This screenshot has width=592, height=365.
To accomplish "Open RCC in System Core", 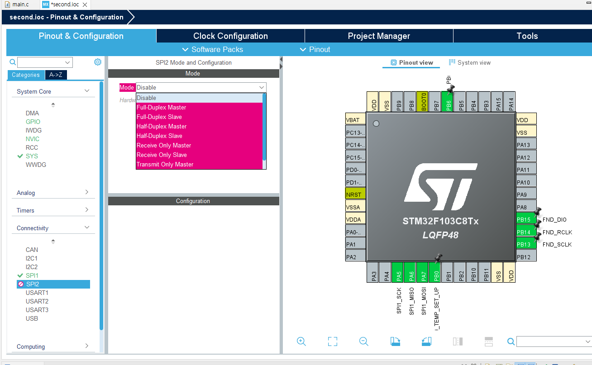I will tap(32, 147).
